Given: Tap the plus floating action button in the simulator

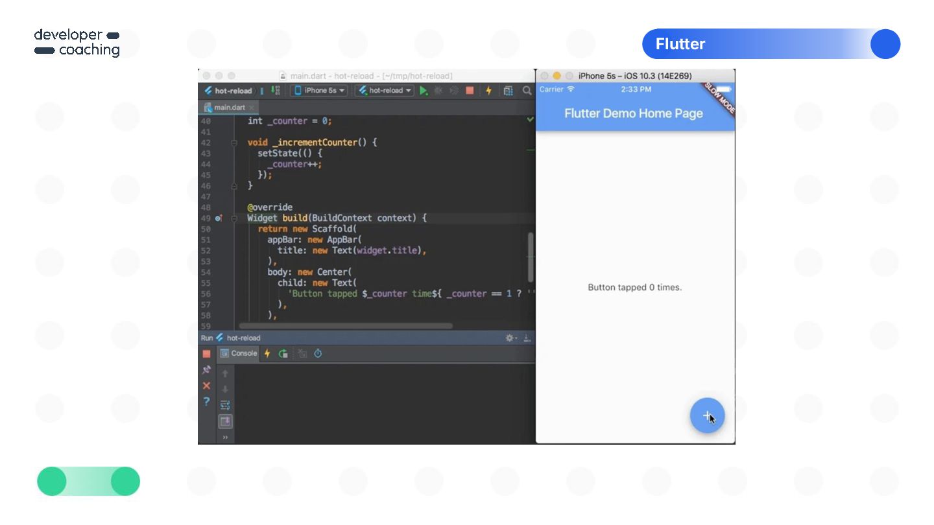Looking at the screenshot, I should 707,415.
